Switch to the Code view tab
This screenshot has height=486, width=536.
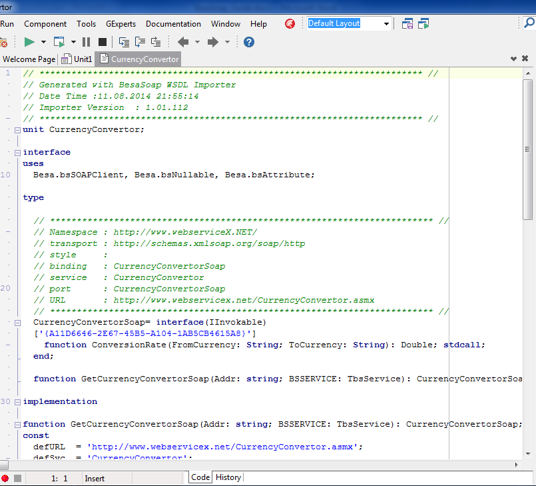(200, 477)
